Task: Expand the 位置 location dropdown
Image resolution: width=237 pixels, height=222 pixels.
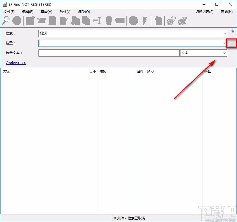Action: click(x=225, y=43)
